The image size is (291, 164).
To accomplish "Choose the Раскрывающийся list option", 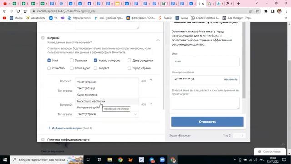I will tap(88, 108).
